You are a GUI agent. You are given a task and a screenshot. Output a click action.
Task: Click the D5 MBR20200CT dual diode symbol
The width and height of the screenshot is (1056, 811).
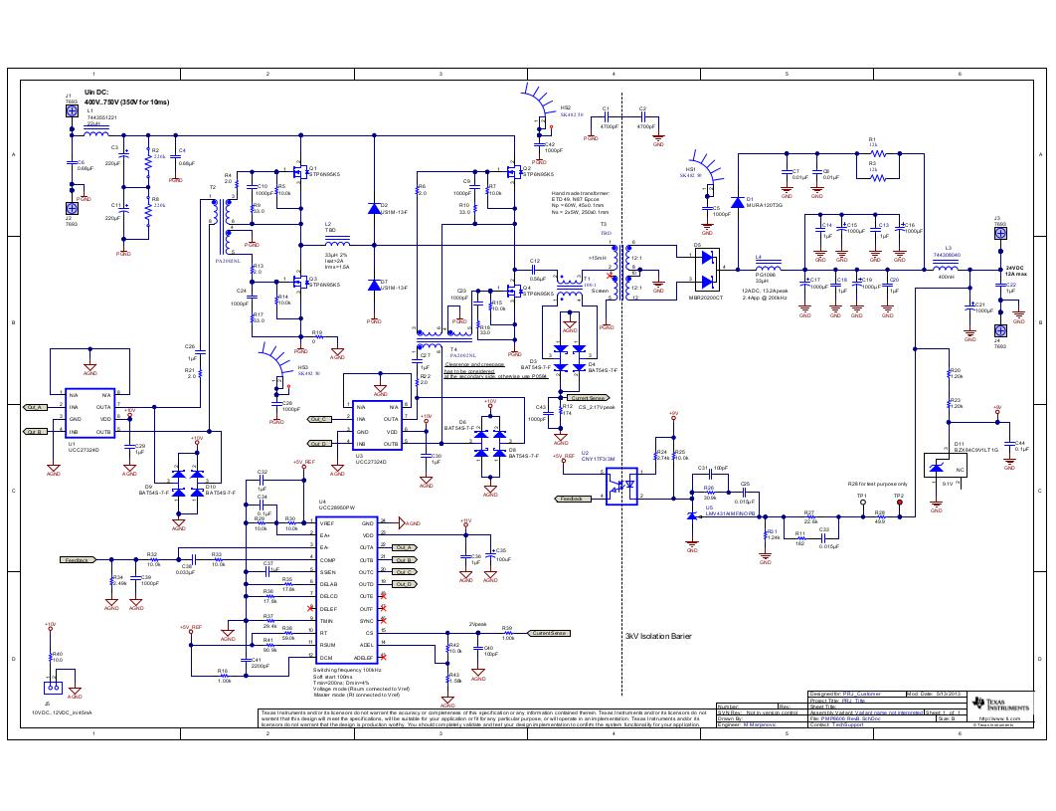click(705, 268)
